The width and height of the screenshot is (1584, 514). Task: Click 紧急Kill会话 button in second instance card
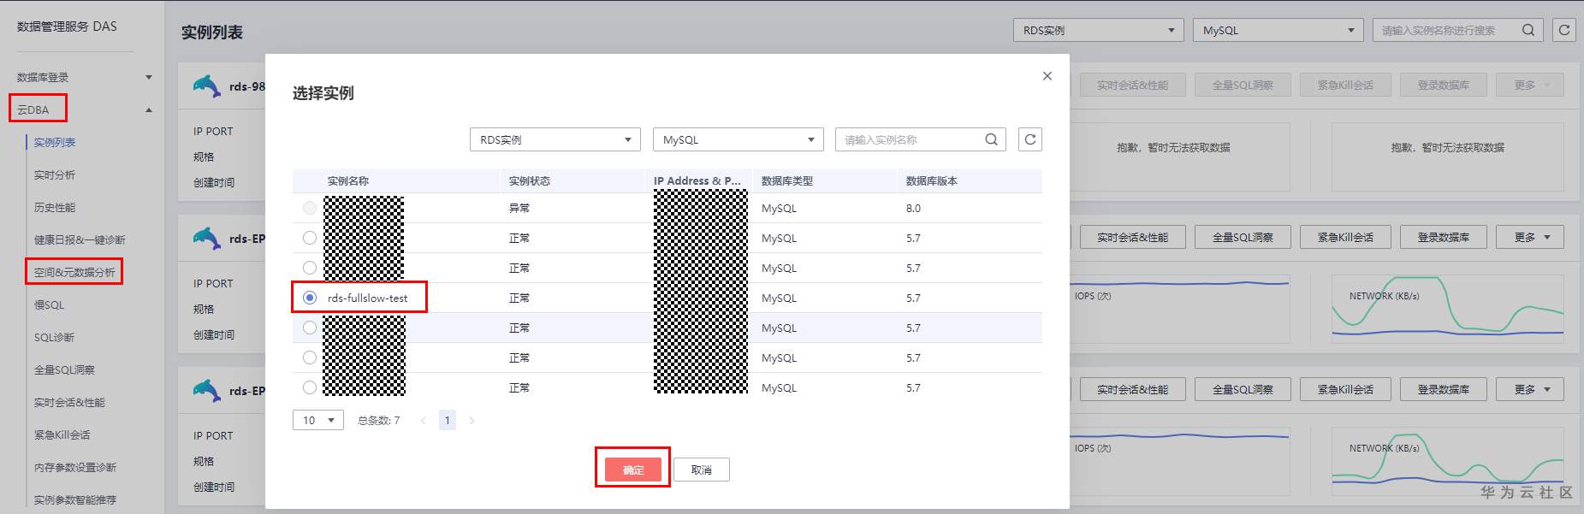point(1345,238)
